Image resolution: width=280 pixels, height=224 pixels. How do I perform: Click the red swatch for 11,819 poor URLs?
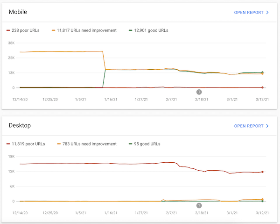point(8,144)
